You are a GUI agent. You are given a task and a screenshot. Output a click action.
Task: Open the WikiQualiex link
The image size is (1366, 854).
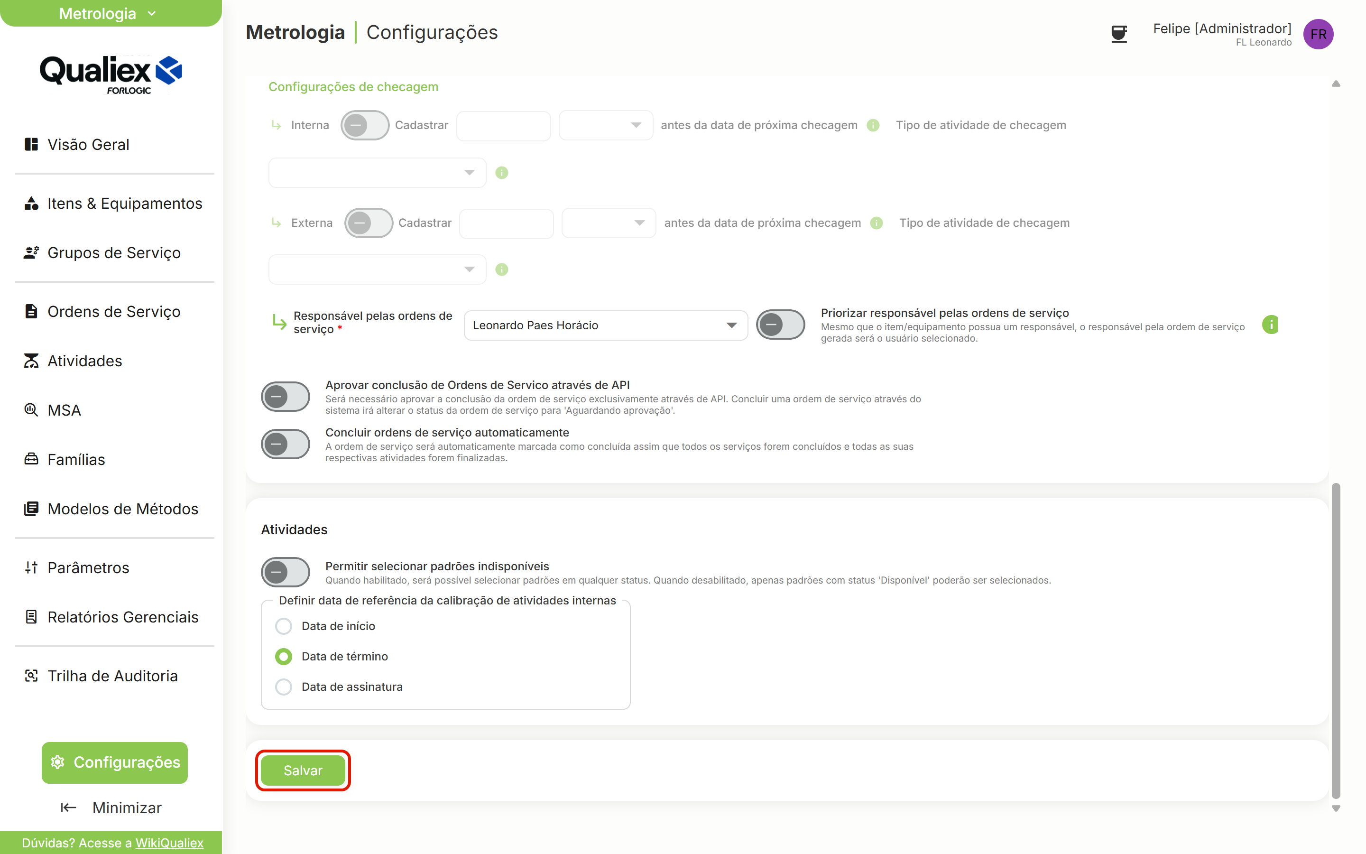(169, 843)
